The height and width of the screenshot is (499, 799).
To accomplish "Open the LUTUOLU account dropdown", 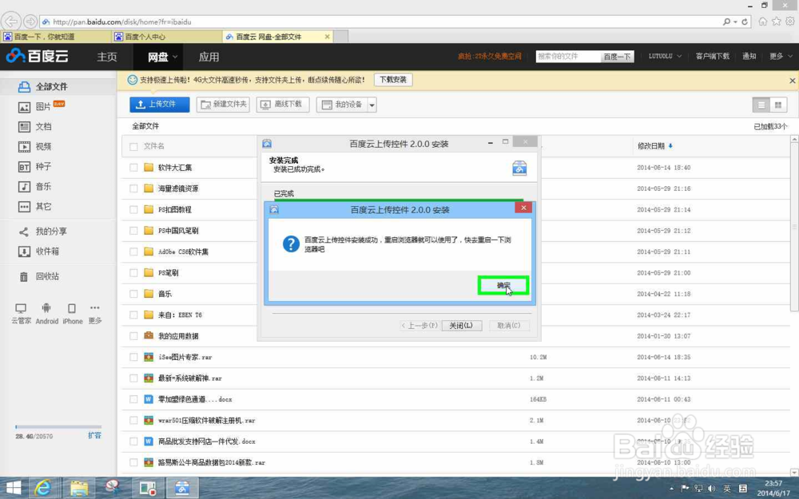I will (665, 56).
